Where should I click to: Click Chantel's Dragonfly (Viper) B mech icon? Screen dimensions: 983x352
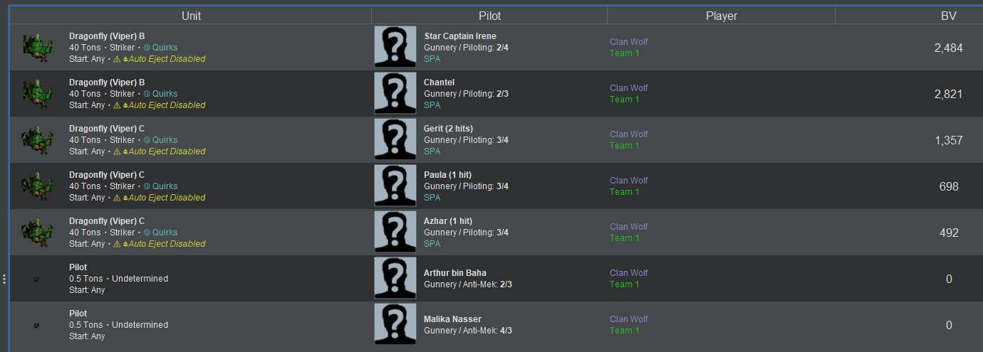pos(37,93)
